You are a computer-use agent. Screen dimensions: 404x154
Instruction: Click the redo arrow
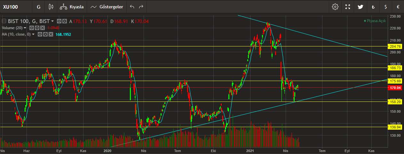point(141,6)
